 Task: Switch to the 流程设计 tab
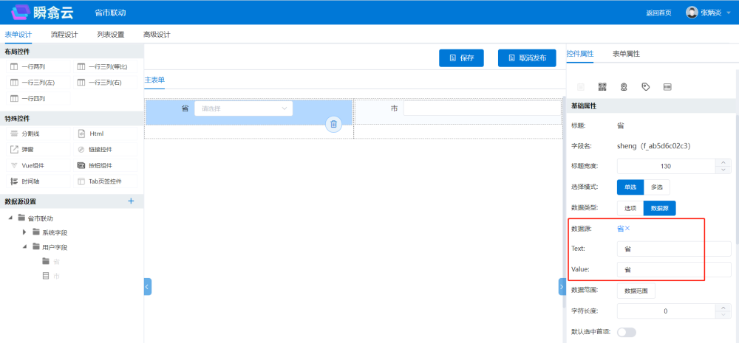[64, 35]
